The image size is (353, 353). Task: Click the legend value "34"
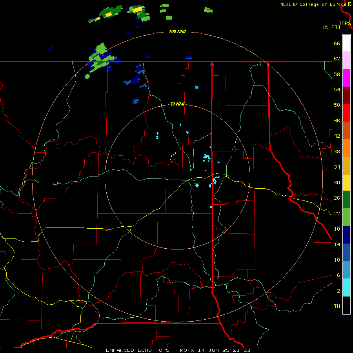[337, 167]
